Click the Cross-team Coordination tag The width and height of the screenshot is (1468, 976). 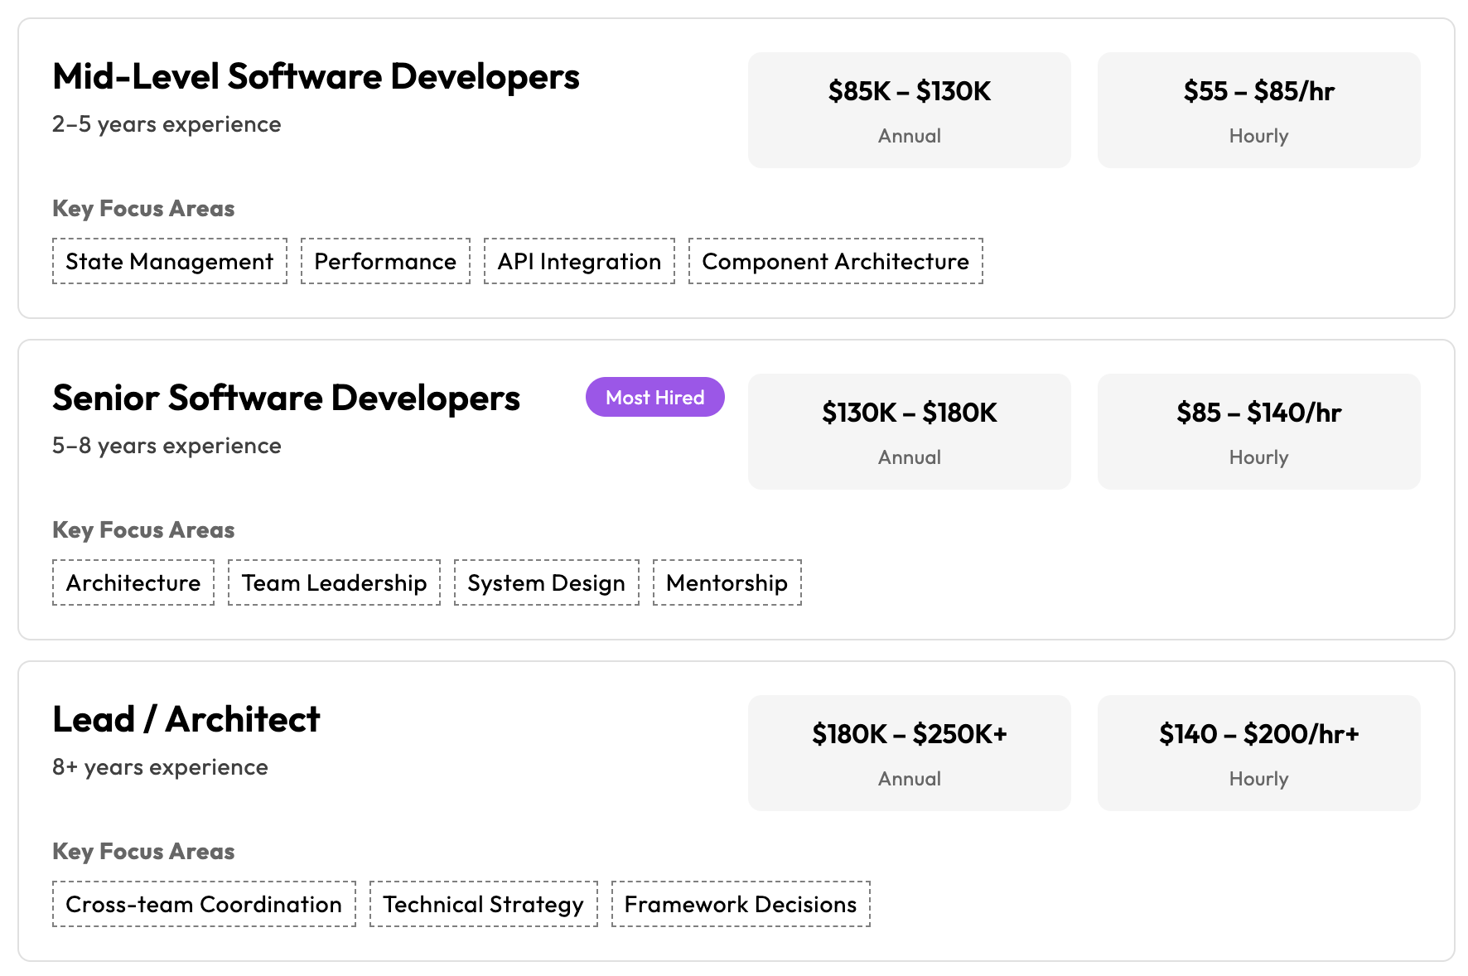click(204, 904)
